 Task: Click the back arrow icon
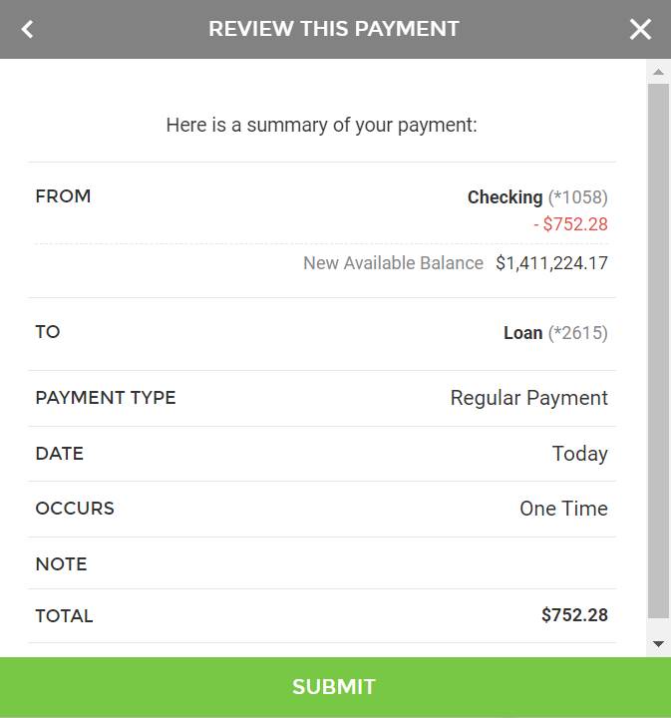click(x=28, y=29)
